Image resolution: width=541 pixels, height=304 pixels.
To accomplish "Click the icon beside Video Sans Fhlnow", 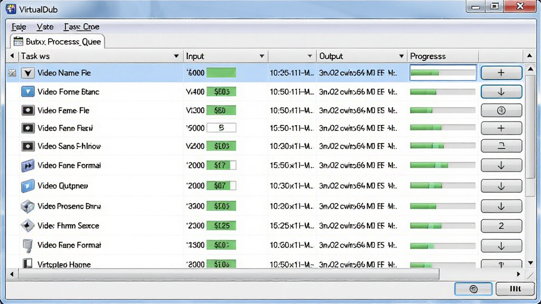I will point(27,146).
